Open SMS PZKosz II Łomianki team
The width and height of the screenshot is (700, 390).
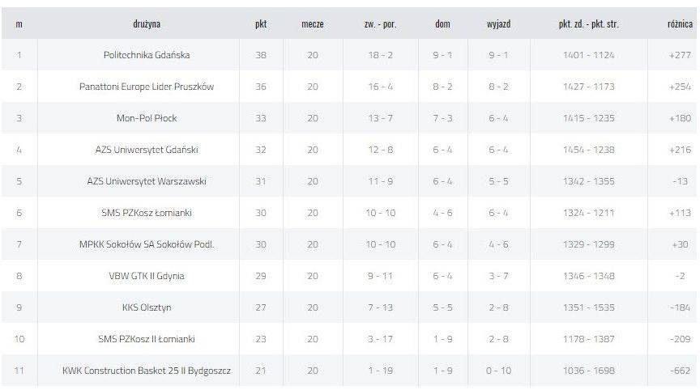pos(147,339)
